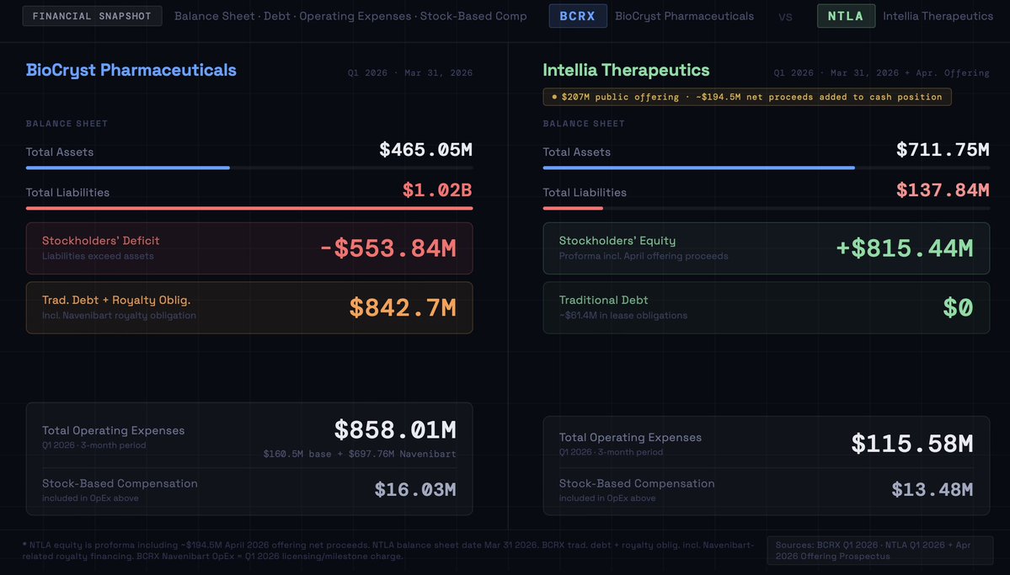Select the Intellia Therapeutics panel heading
This screenshot has height=575, width=1010.
(626, 70)
